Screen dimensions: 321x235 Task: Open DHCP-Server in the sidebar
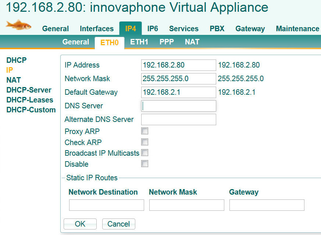coord(29,90)
